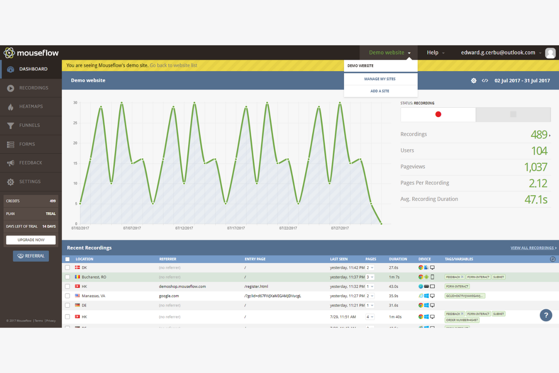Open the round help question-mark button

546,315
